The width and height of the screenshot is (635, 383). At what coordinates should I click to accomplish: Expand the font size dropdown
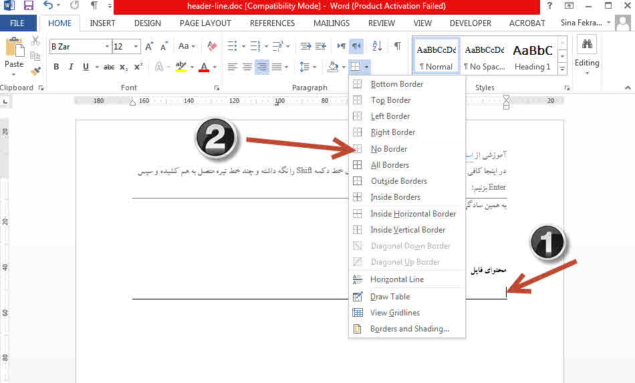[x=136, y=47]
